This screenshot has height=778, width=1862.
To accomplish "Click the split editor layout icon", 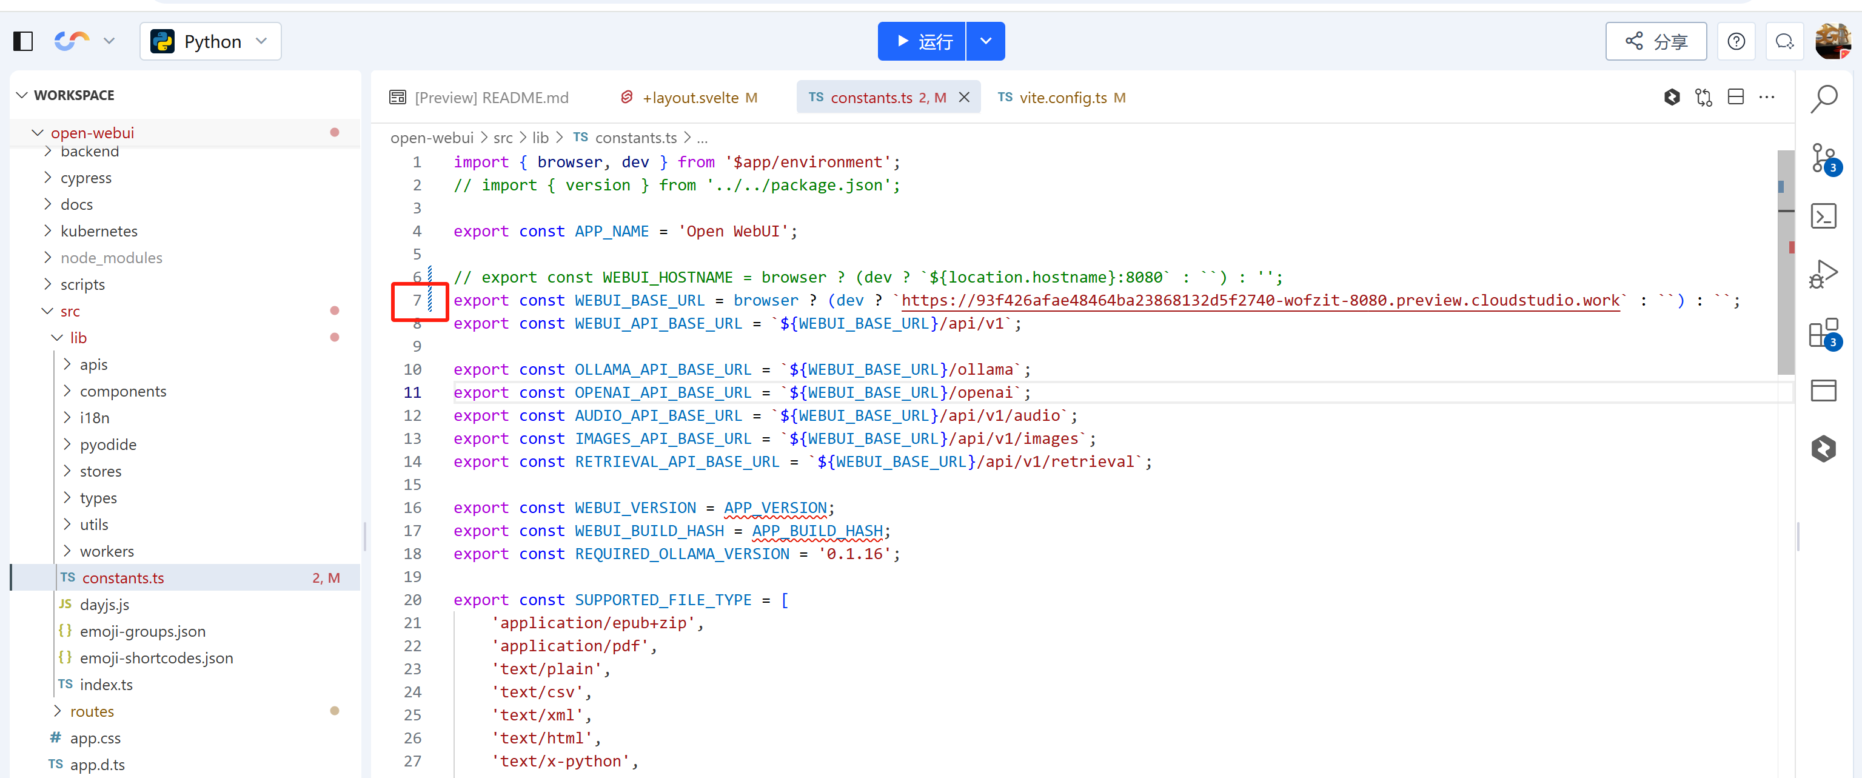I will click(x=1735, y=98).
